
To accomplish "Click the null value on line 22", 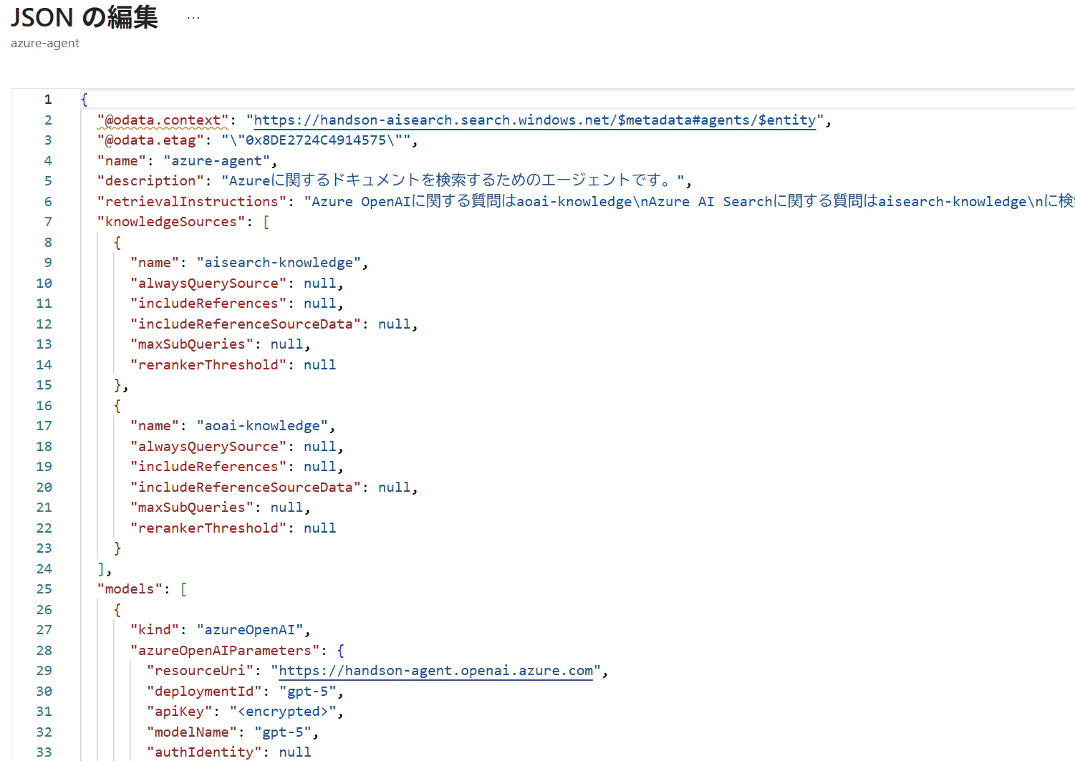I will 319,528.
